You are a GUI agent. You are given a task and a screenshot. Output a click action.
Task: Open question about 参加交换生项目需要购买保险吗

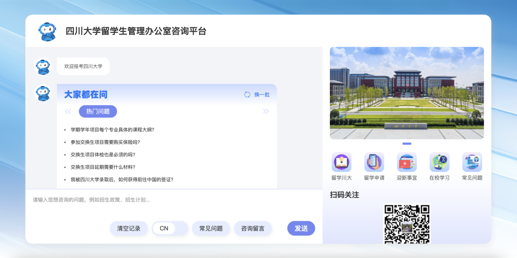point(105,142)
